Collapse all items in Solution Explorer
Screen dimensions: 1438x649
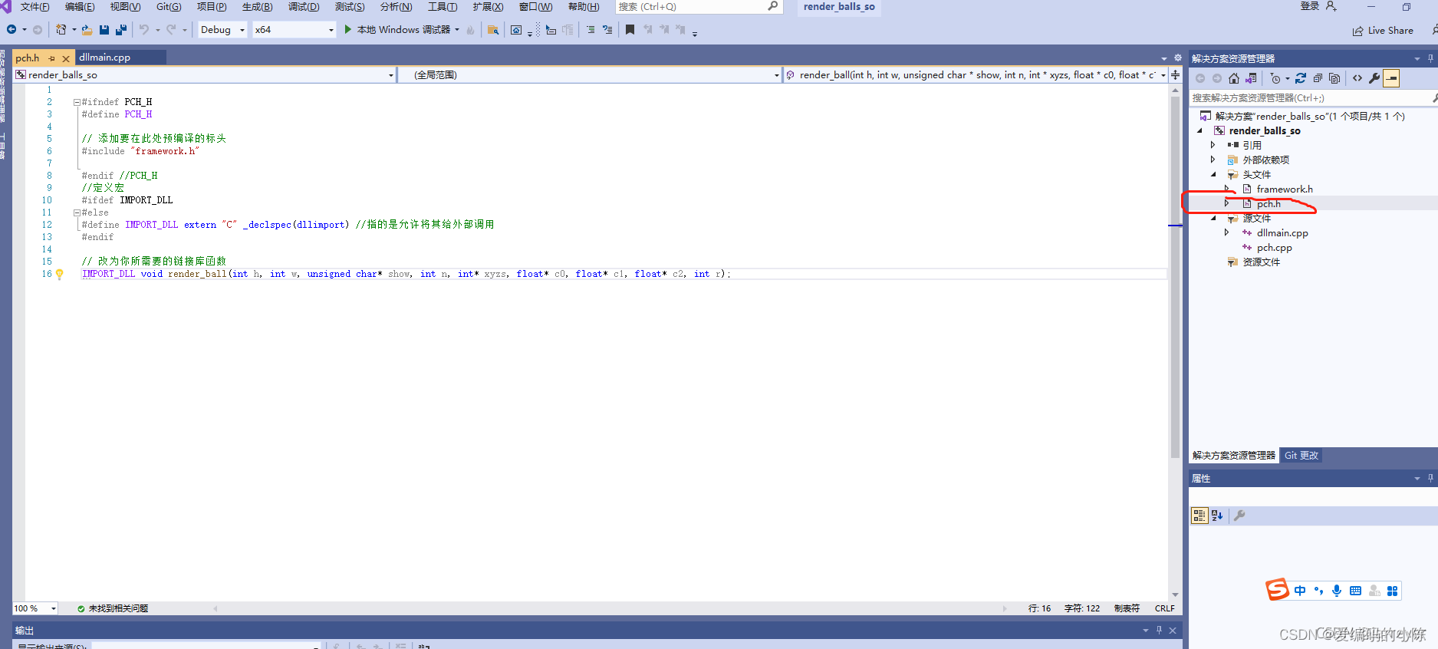(1318, 78)
